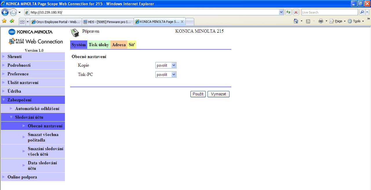Open Údržba sidebar item

tap(33, 91)
